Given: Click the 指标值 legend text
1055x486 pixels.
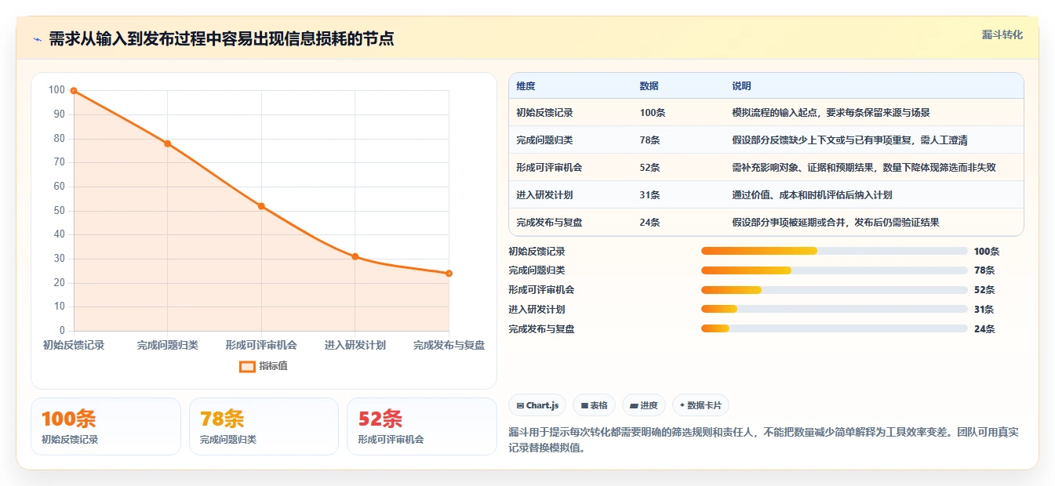Looking at the screenshot, I should point(273,366).
